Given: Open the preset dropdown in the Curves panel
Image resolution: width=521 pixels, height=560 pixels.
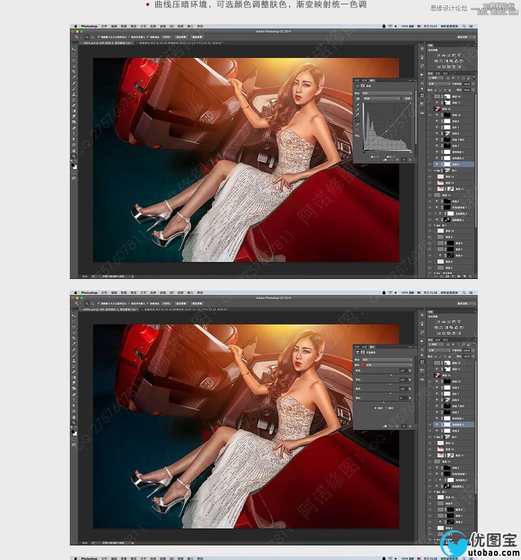Looking at the screenshot, I should (387, 93).
